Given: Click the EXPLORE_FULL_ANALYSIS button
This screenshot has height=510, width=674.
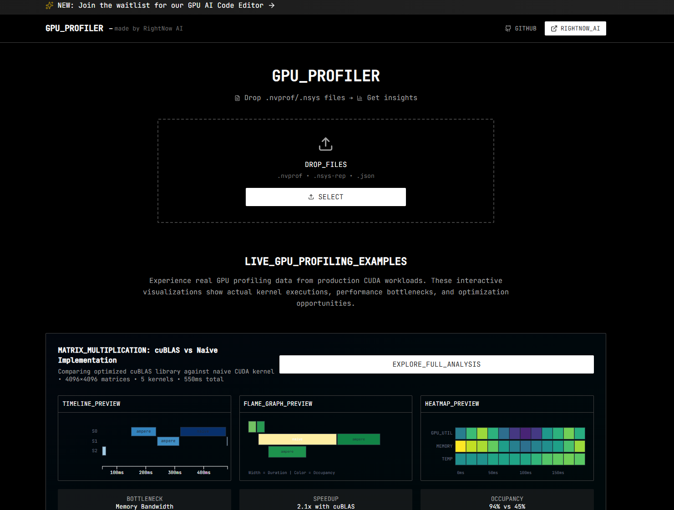Looking at the screenshot, I should point(436,364).
